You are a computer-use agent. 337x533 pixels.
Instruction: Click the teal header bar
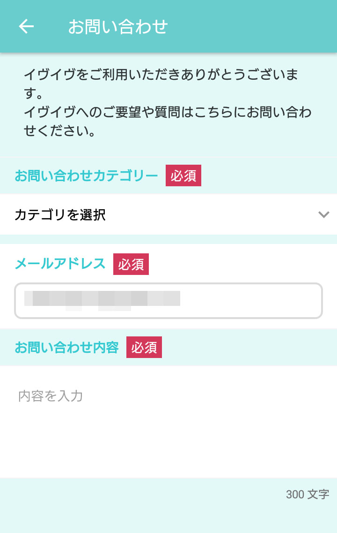click(x=168, y=26)
